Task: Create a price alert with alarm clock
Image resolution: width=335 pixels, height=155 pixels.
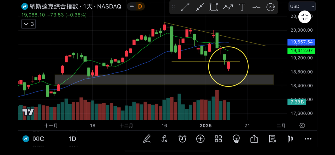Action: coord(182,139)
